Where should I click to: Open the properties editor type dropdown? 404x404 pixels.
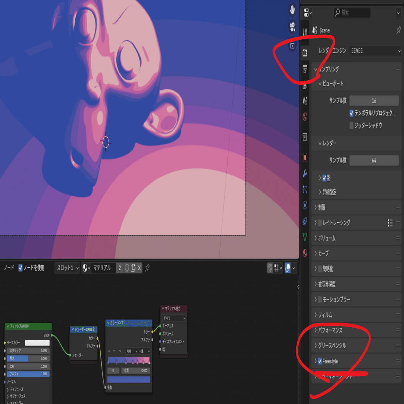pos(307,12)
